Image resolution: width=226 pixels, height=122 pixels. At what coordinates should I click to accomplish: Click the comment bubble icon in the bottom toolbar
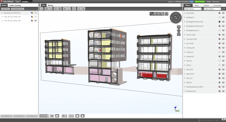tap(77, 116)
